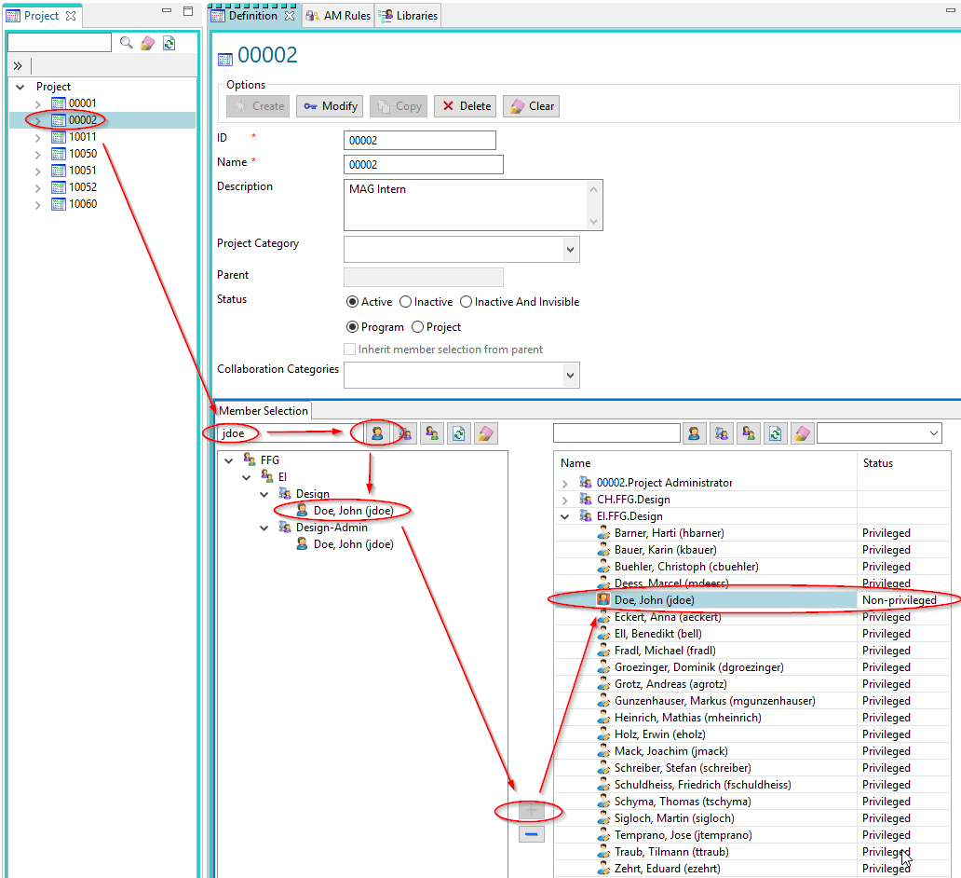This screenshot has width=961, height=878.
Task: Click the eraser icon in left Member Selection toolbar
Action: pyautogui.click(x=485, y=433)
